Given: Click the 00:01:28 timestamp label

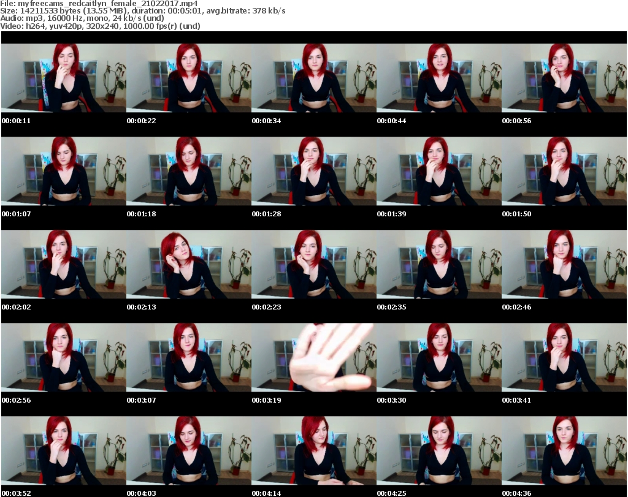Looking at the screenshot, I should click(x=266, y=214).
